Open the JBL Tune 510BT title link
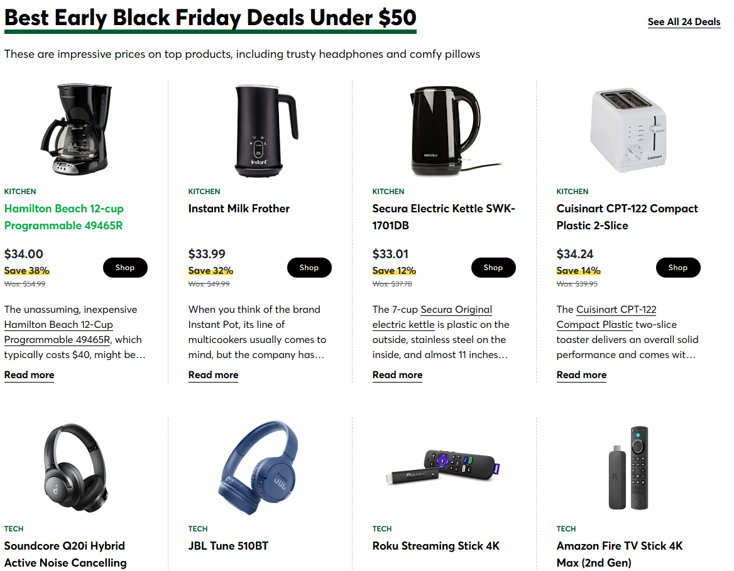 [229, 546]
